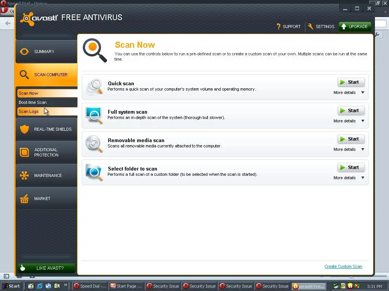Start the Quick scan
The height and width of the screenshot is (291, 389).
point(351,82)
